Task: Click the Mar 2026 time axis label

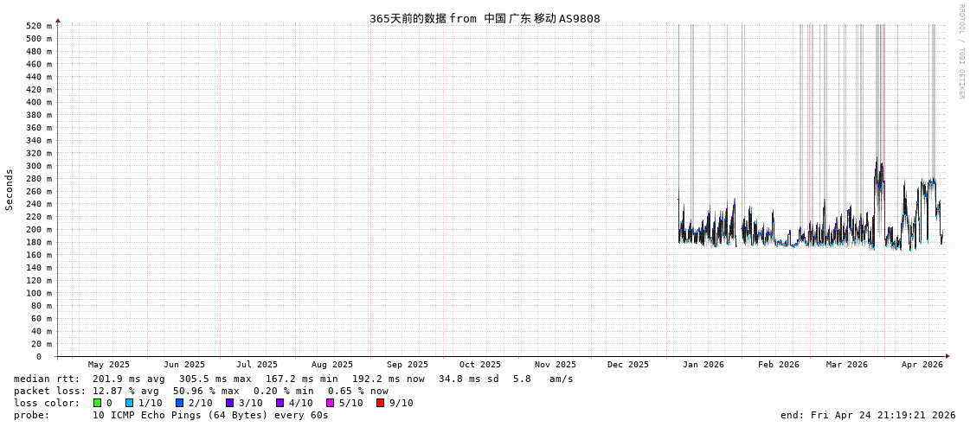Action: click(846, 365)
